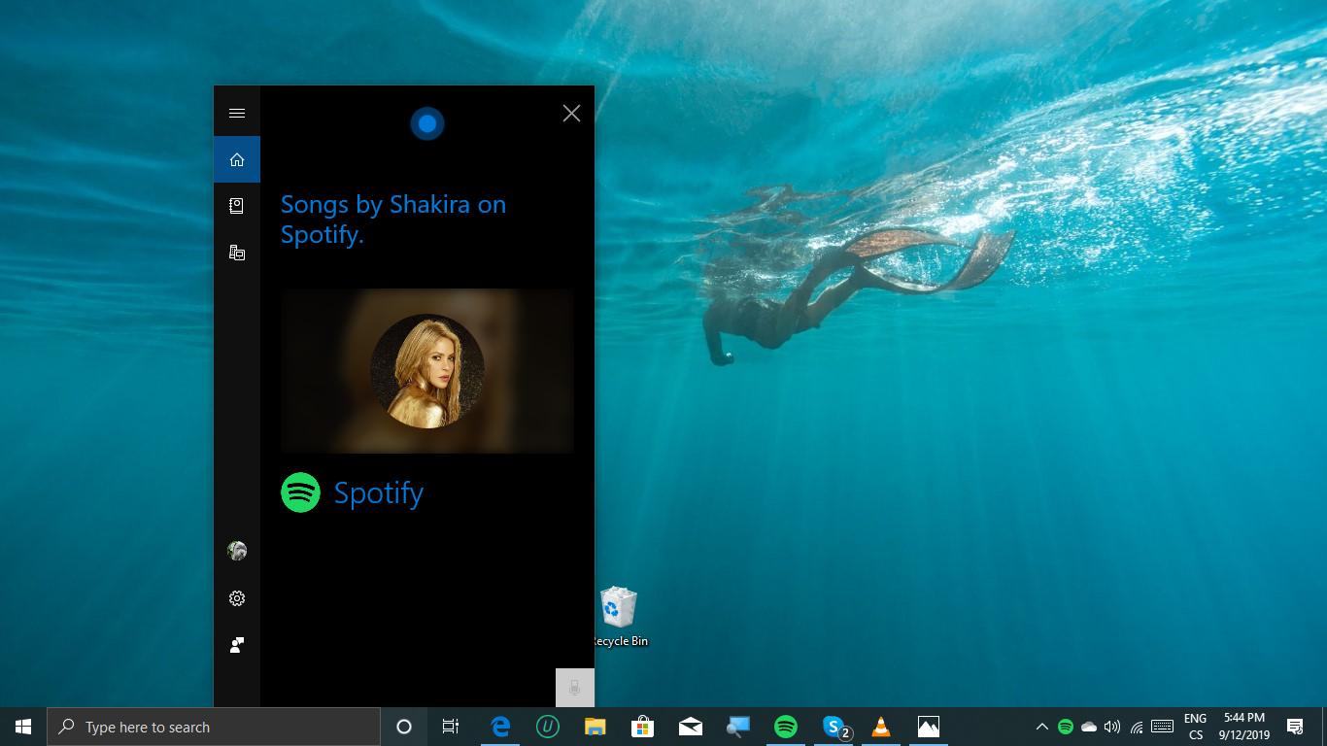Viewport: 1327px width, 746px height.
Task: Click the "Type here to search" box
Action: coord(214,727)
